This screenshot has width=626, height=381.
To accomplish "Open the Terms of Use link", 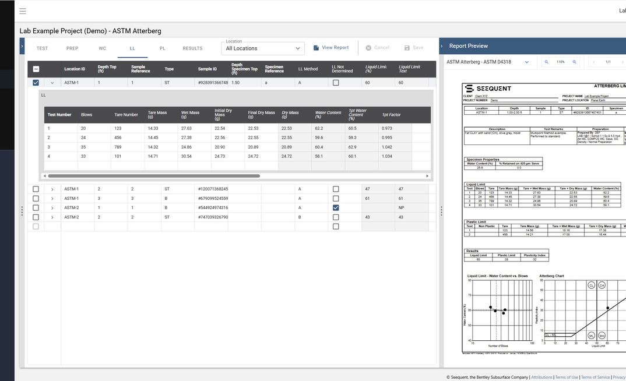I will [567, 377].
